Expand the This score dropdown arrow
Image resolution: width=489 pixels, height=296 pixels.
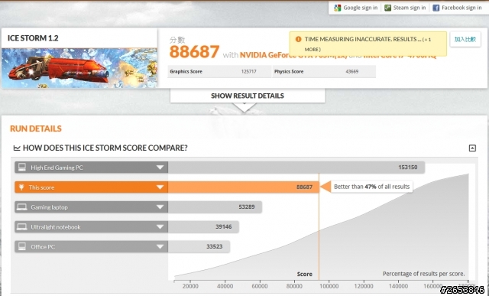[160, 187]
